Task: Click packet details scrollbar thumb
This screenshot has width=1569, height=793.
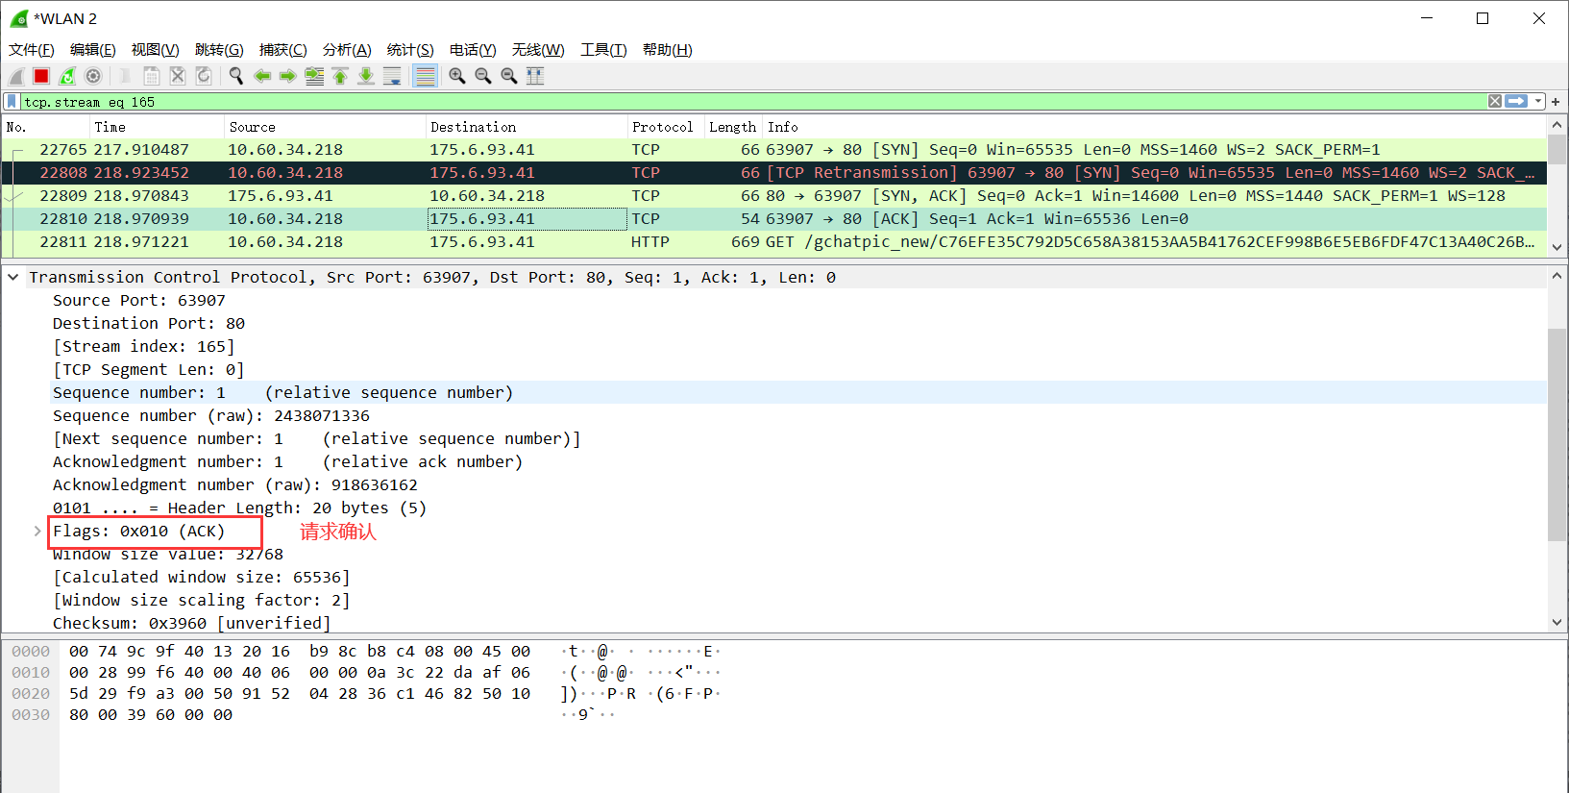Action: click(1557, 434)
